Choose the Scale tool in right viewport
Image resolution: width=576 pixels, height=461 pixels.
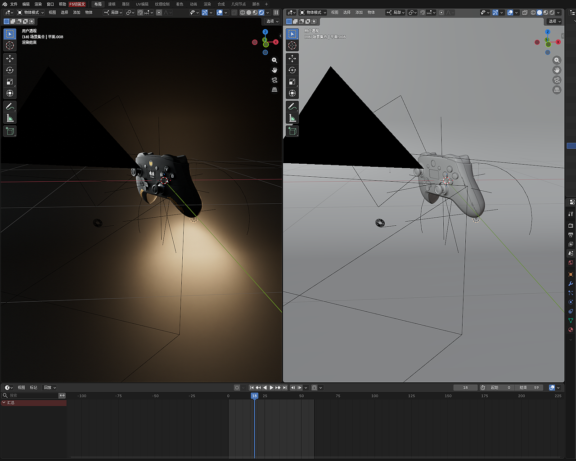pos(292,82)
